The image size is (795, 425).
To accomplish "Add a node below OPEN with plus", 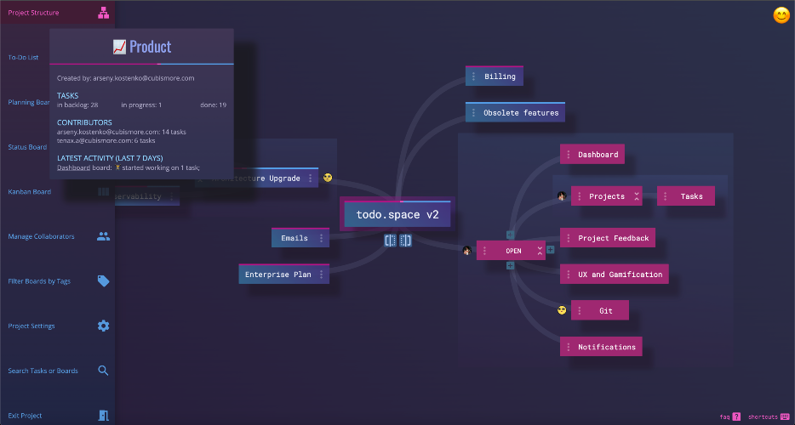I will (510, 265).
